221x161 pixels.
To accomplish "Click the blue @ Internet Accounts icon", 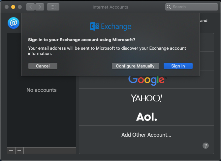I will click(x=14, y=23).
